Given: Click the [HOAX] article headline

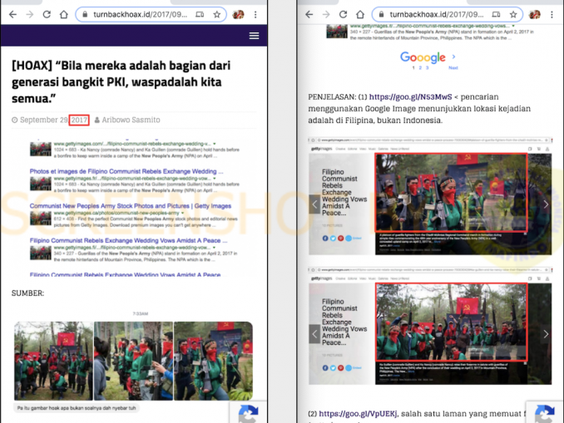Looking at the screenshot, I should click(x=121, y=82).
